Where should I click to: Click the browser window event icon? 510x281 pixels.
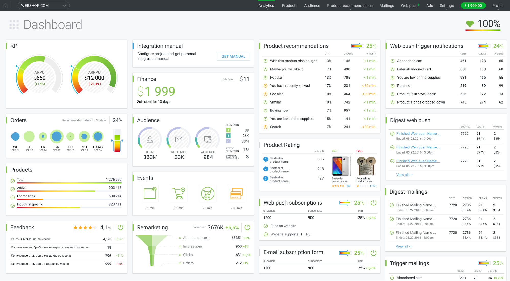(150, 194)
